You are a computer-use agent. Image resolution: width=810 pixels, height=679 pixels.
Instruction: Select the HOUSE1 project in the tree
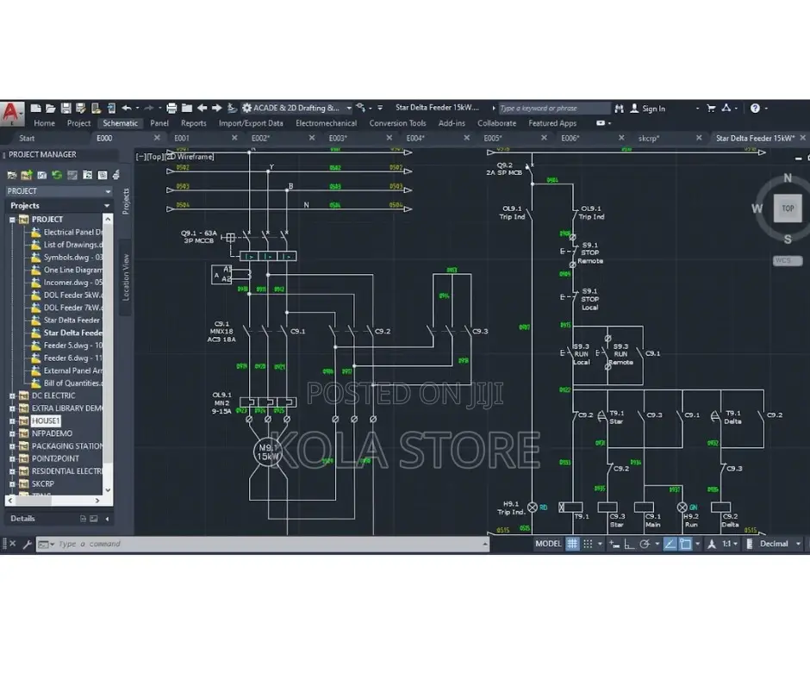(46, 421)
